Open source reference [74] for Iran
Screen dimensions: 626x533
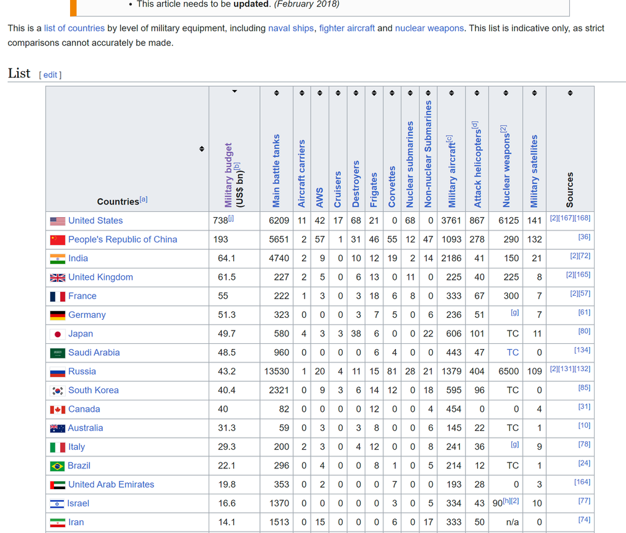(x=584, y=520)
